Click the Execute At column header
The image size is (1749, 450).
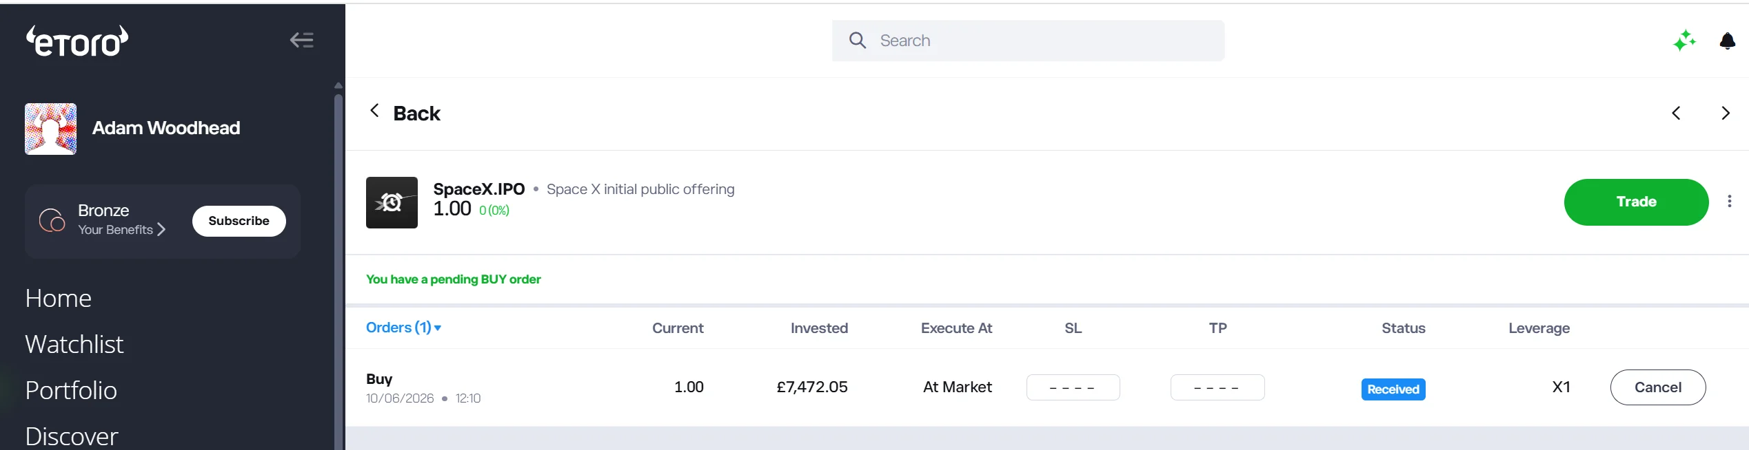[956, 328]
